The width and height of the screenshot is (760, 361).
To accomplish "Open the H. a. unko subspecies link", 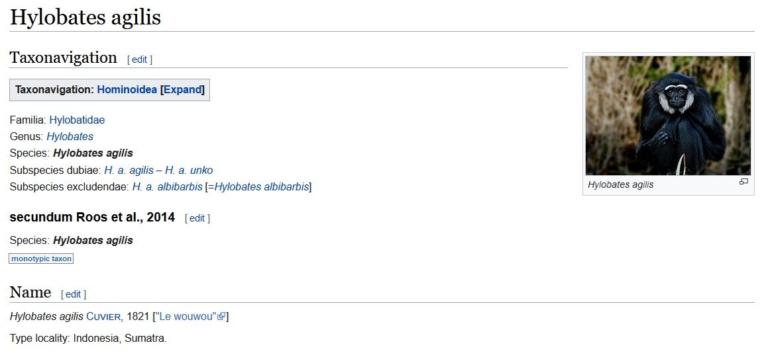I will coord(189,170).
